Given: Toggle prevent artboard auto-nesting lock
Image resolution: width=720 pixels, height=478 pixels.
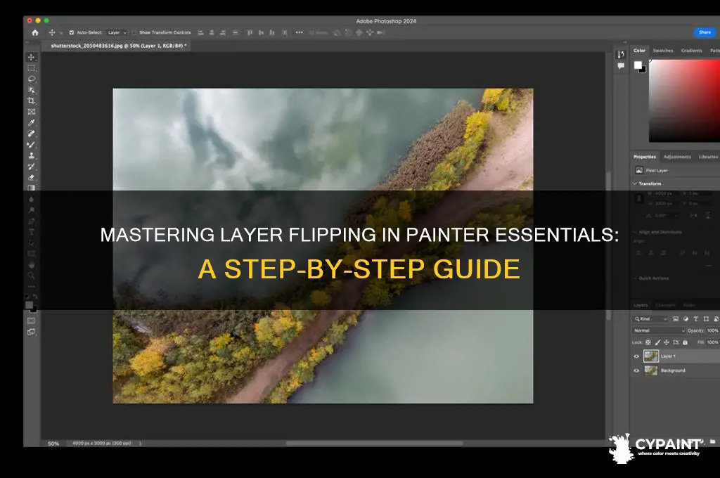Looking at the screenshot, I should (676, 342).
